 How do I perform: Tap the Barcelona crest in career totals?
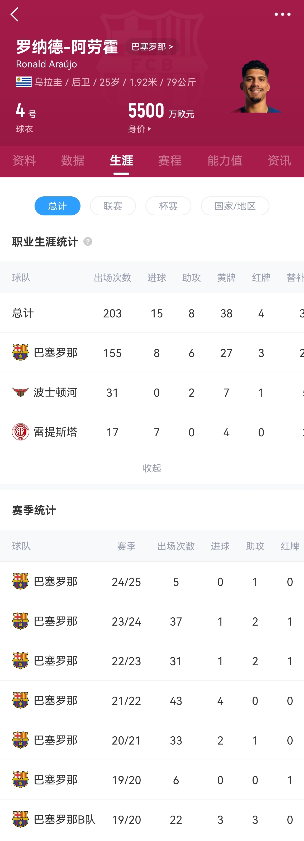pos(20,353)
